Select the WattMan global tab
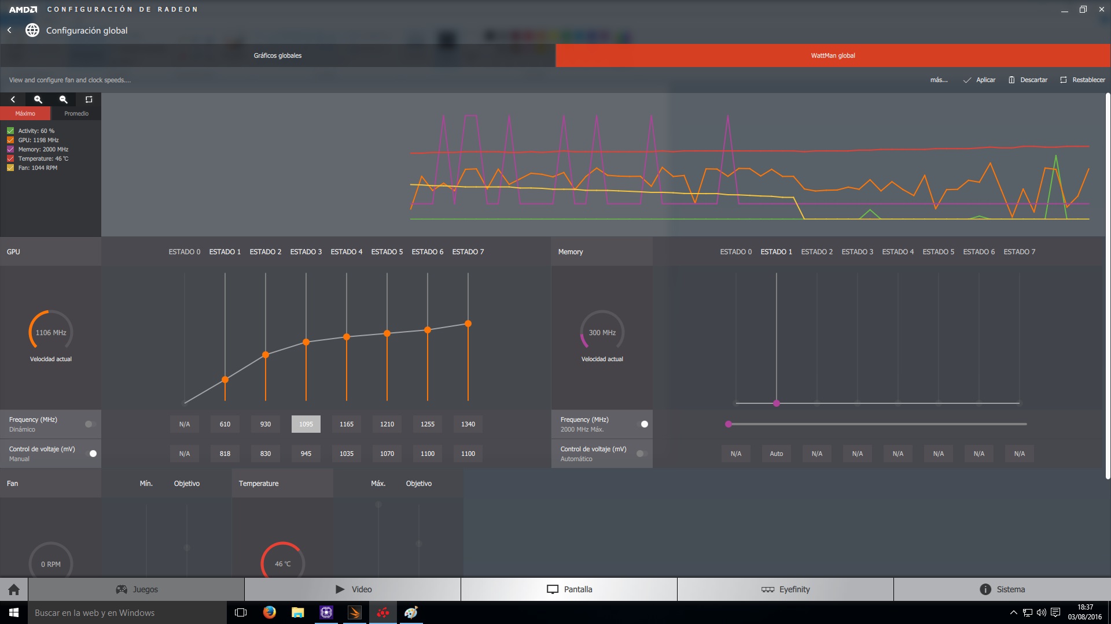The height and width of the screenshot is (624, 1111). pos(833,55)
